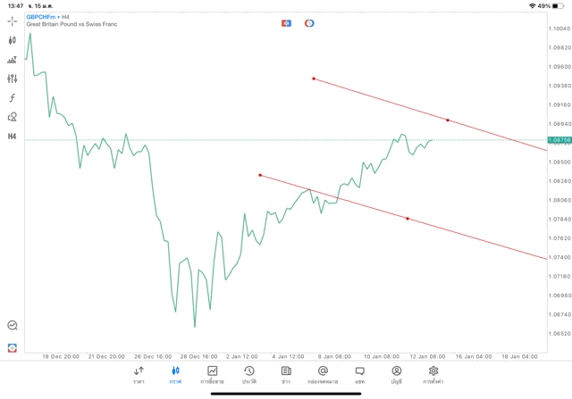The width and height of the screenshot is (572, 399).
Task: Open the trade levels bar icon
Action: point(13,60)
